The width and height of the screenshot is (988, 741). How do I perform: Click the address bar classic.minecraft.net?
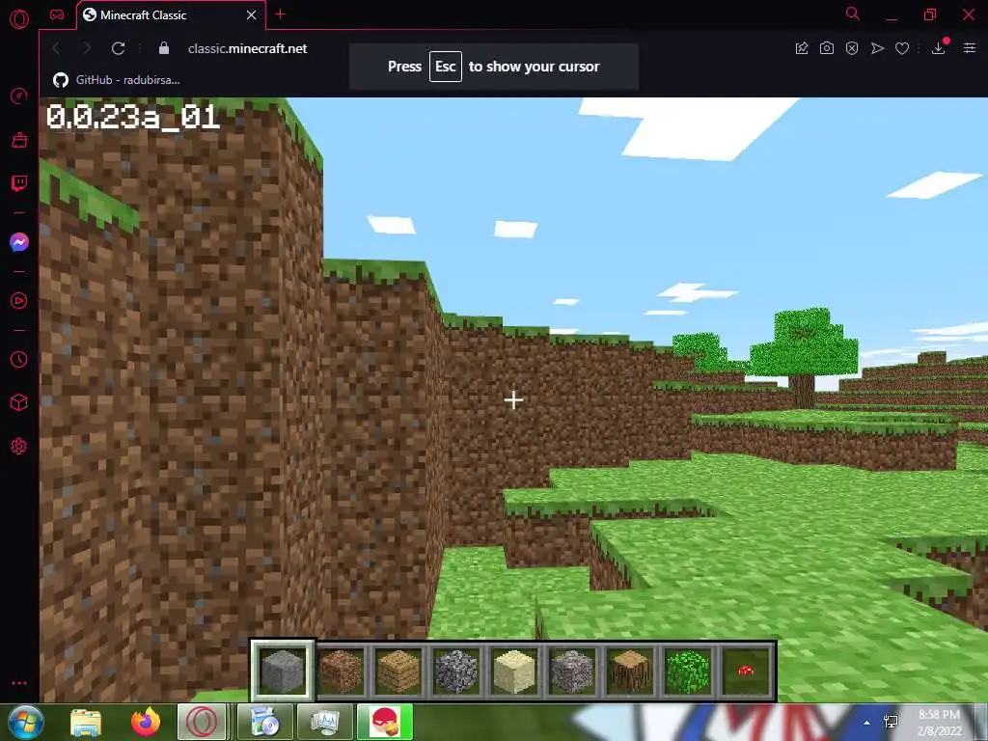click(x=248, y=48)
